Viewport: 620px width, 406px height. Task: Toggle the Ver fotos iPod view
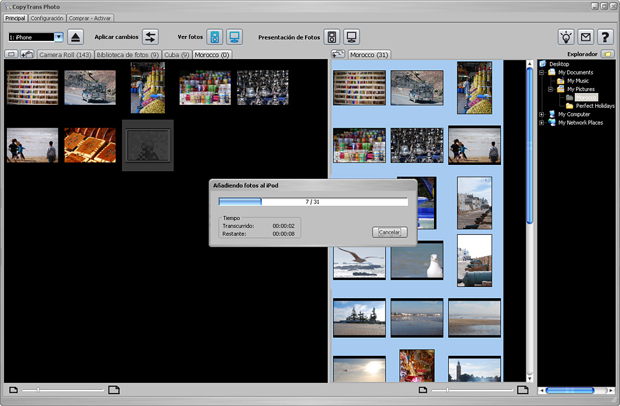tap(215, 37)
